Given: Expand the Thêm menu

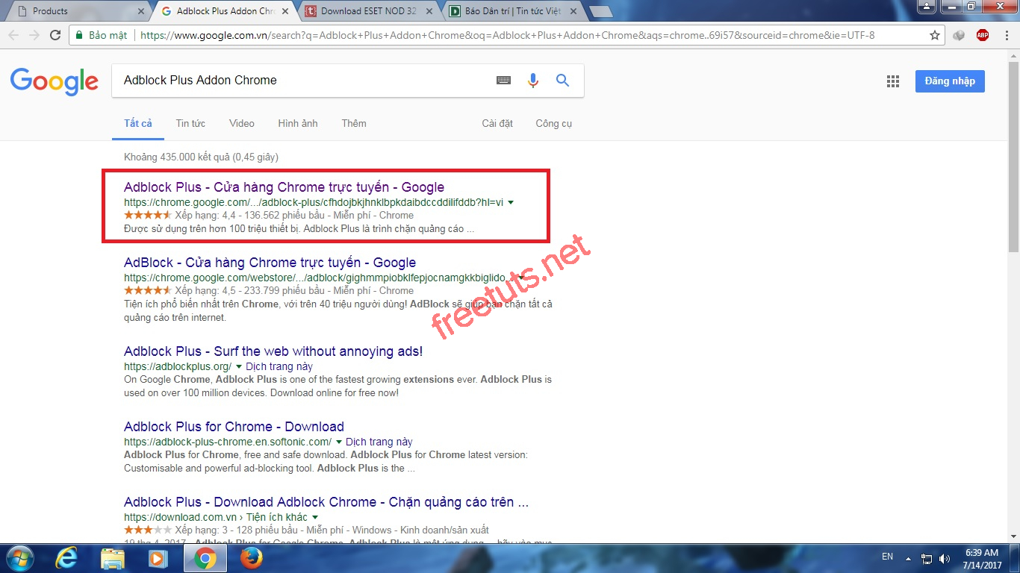Looking at the screenshot, I should [x=354, y=123].
